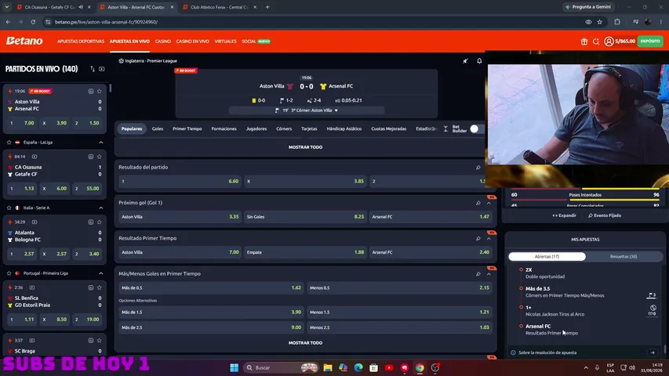Collapse the Resultado Primer Tiempo market
669x376 pixels.
tap(489, 238)
